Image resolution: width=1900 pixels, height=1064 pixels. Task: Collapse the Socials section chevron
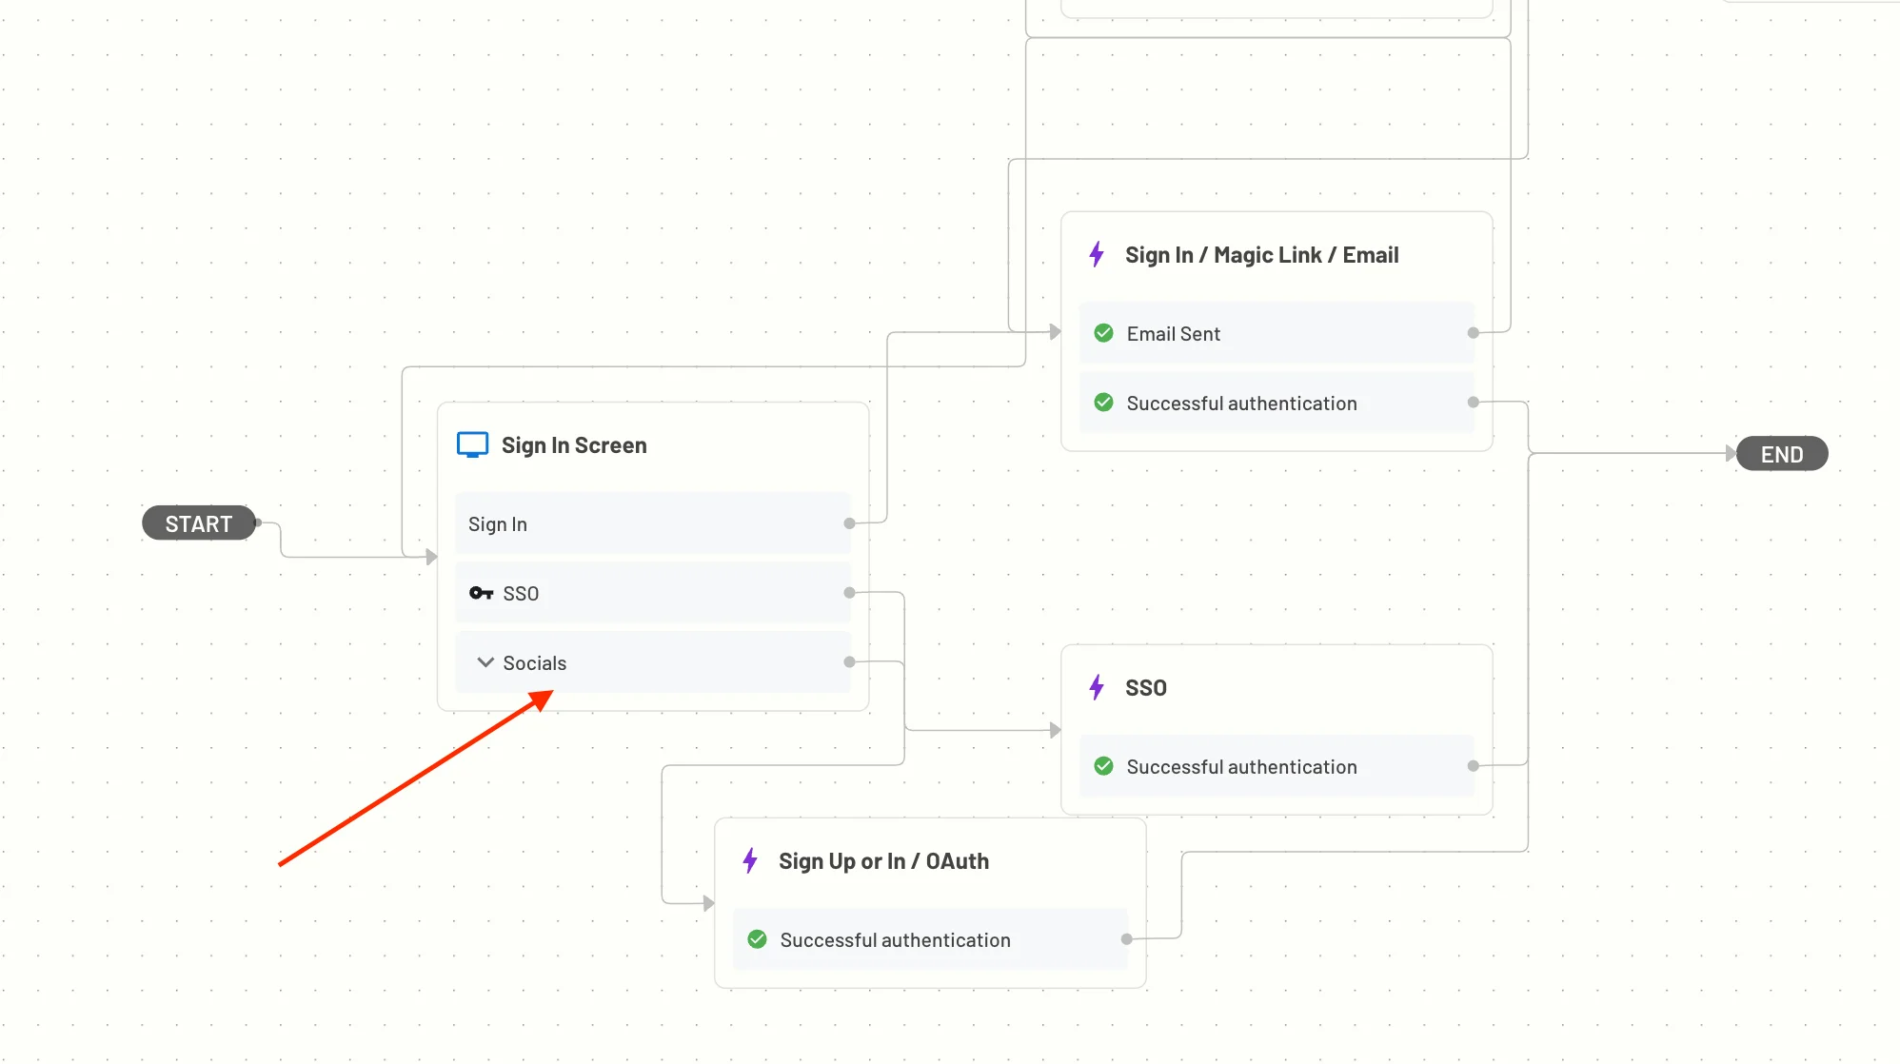point(484,661)
